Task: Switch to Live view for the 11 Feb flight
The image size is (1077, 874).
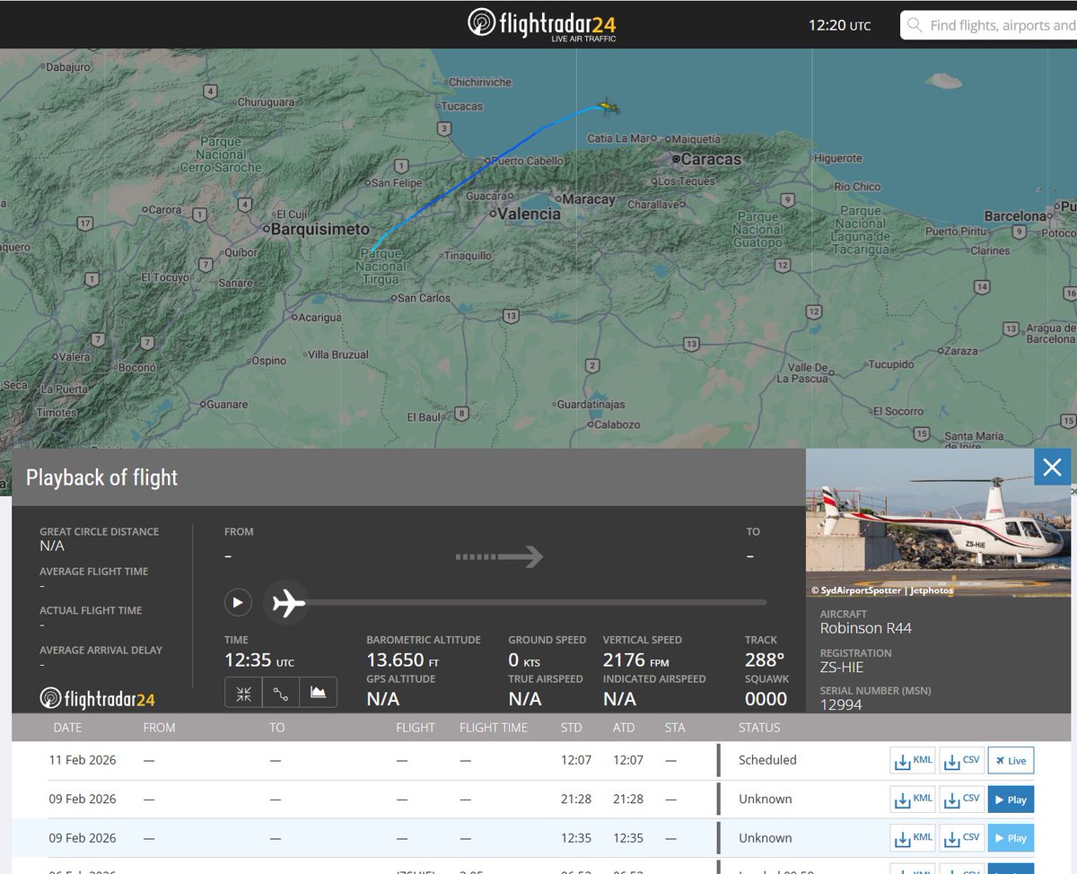Action: [x=1011, y=760]
